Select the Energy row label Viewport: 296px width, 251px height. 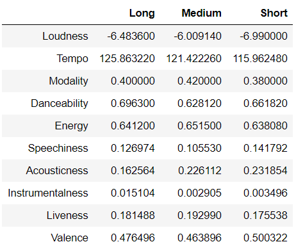[x=71, y=126]
